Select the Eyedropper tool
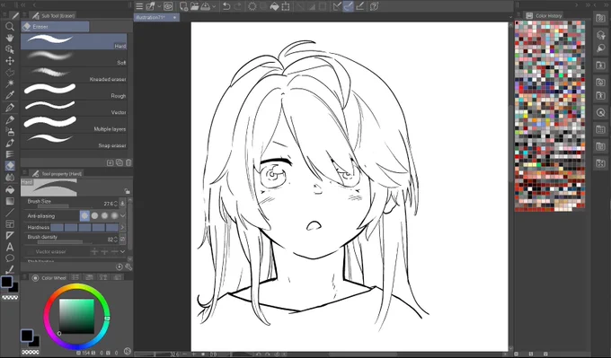Viewport: 611px width, 358px height. coord(10,95)
